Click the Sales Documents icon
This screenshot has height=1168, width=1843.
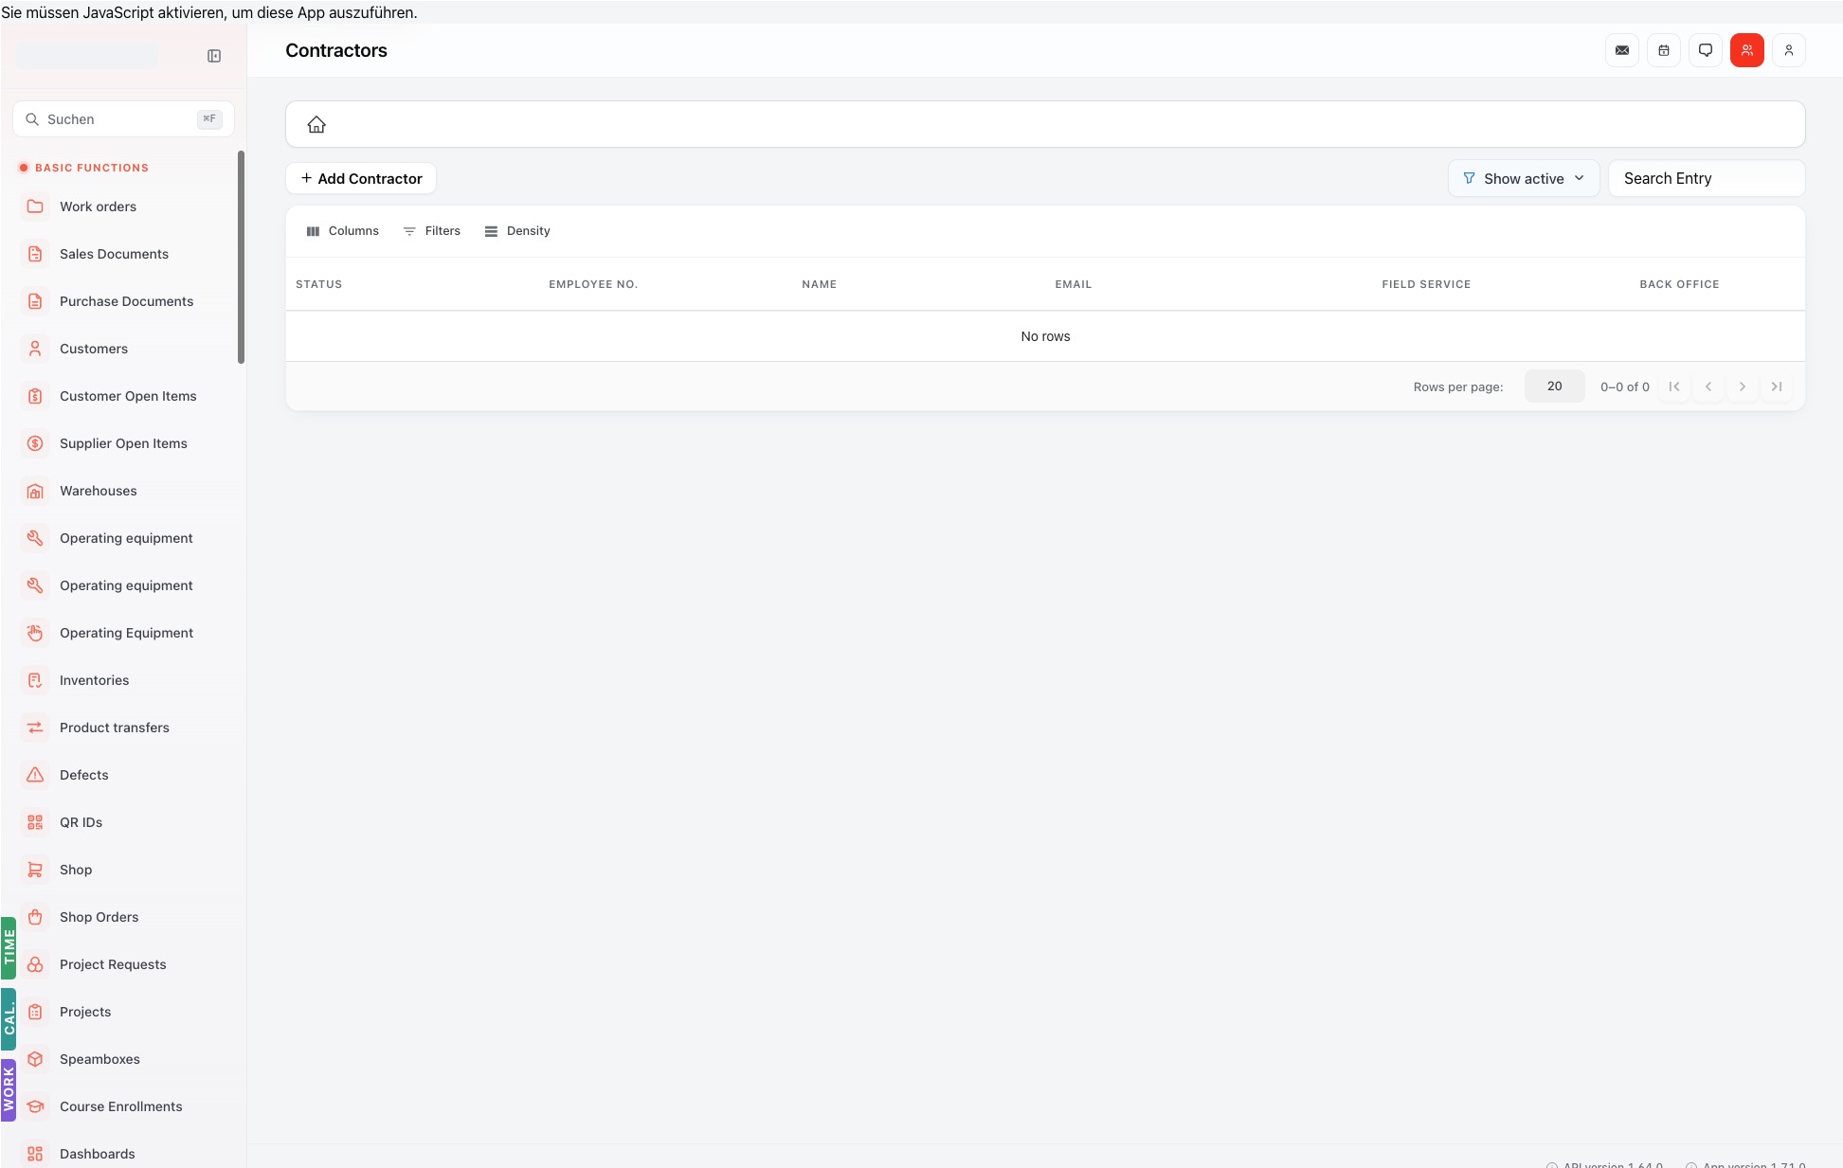point(35,254)
